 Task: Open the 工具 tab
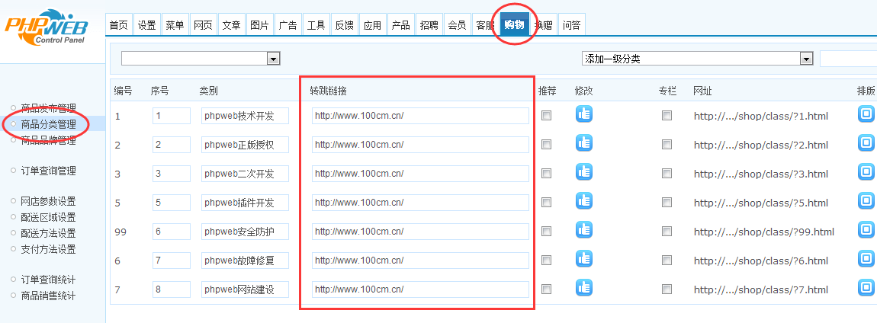tap(316, 25)
